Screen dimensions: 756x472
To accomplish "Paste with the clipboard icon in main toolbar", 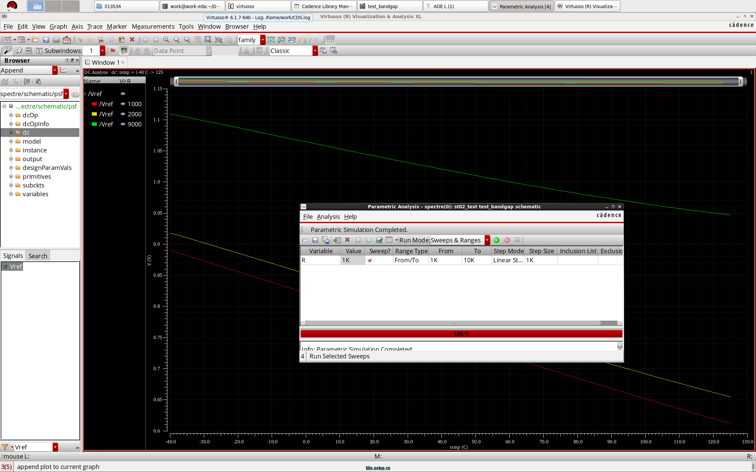I will point(122,40).
